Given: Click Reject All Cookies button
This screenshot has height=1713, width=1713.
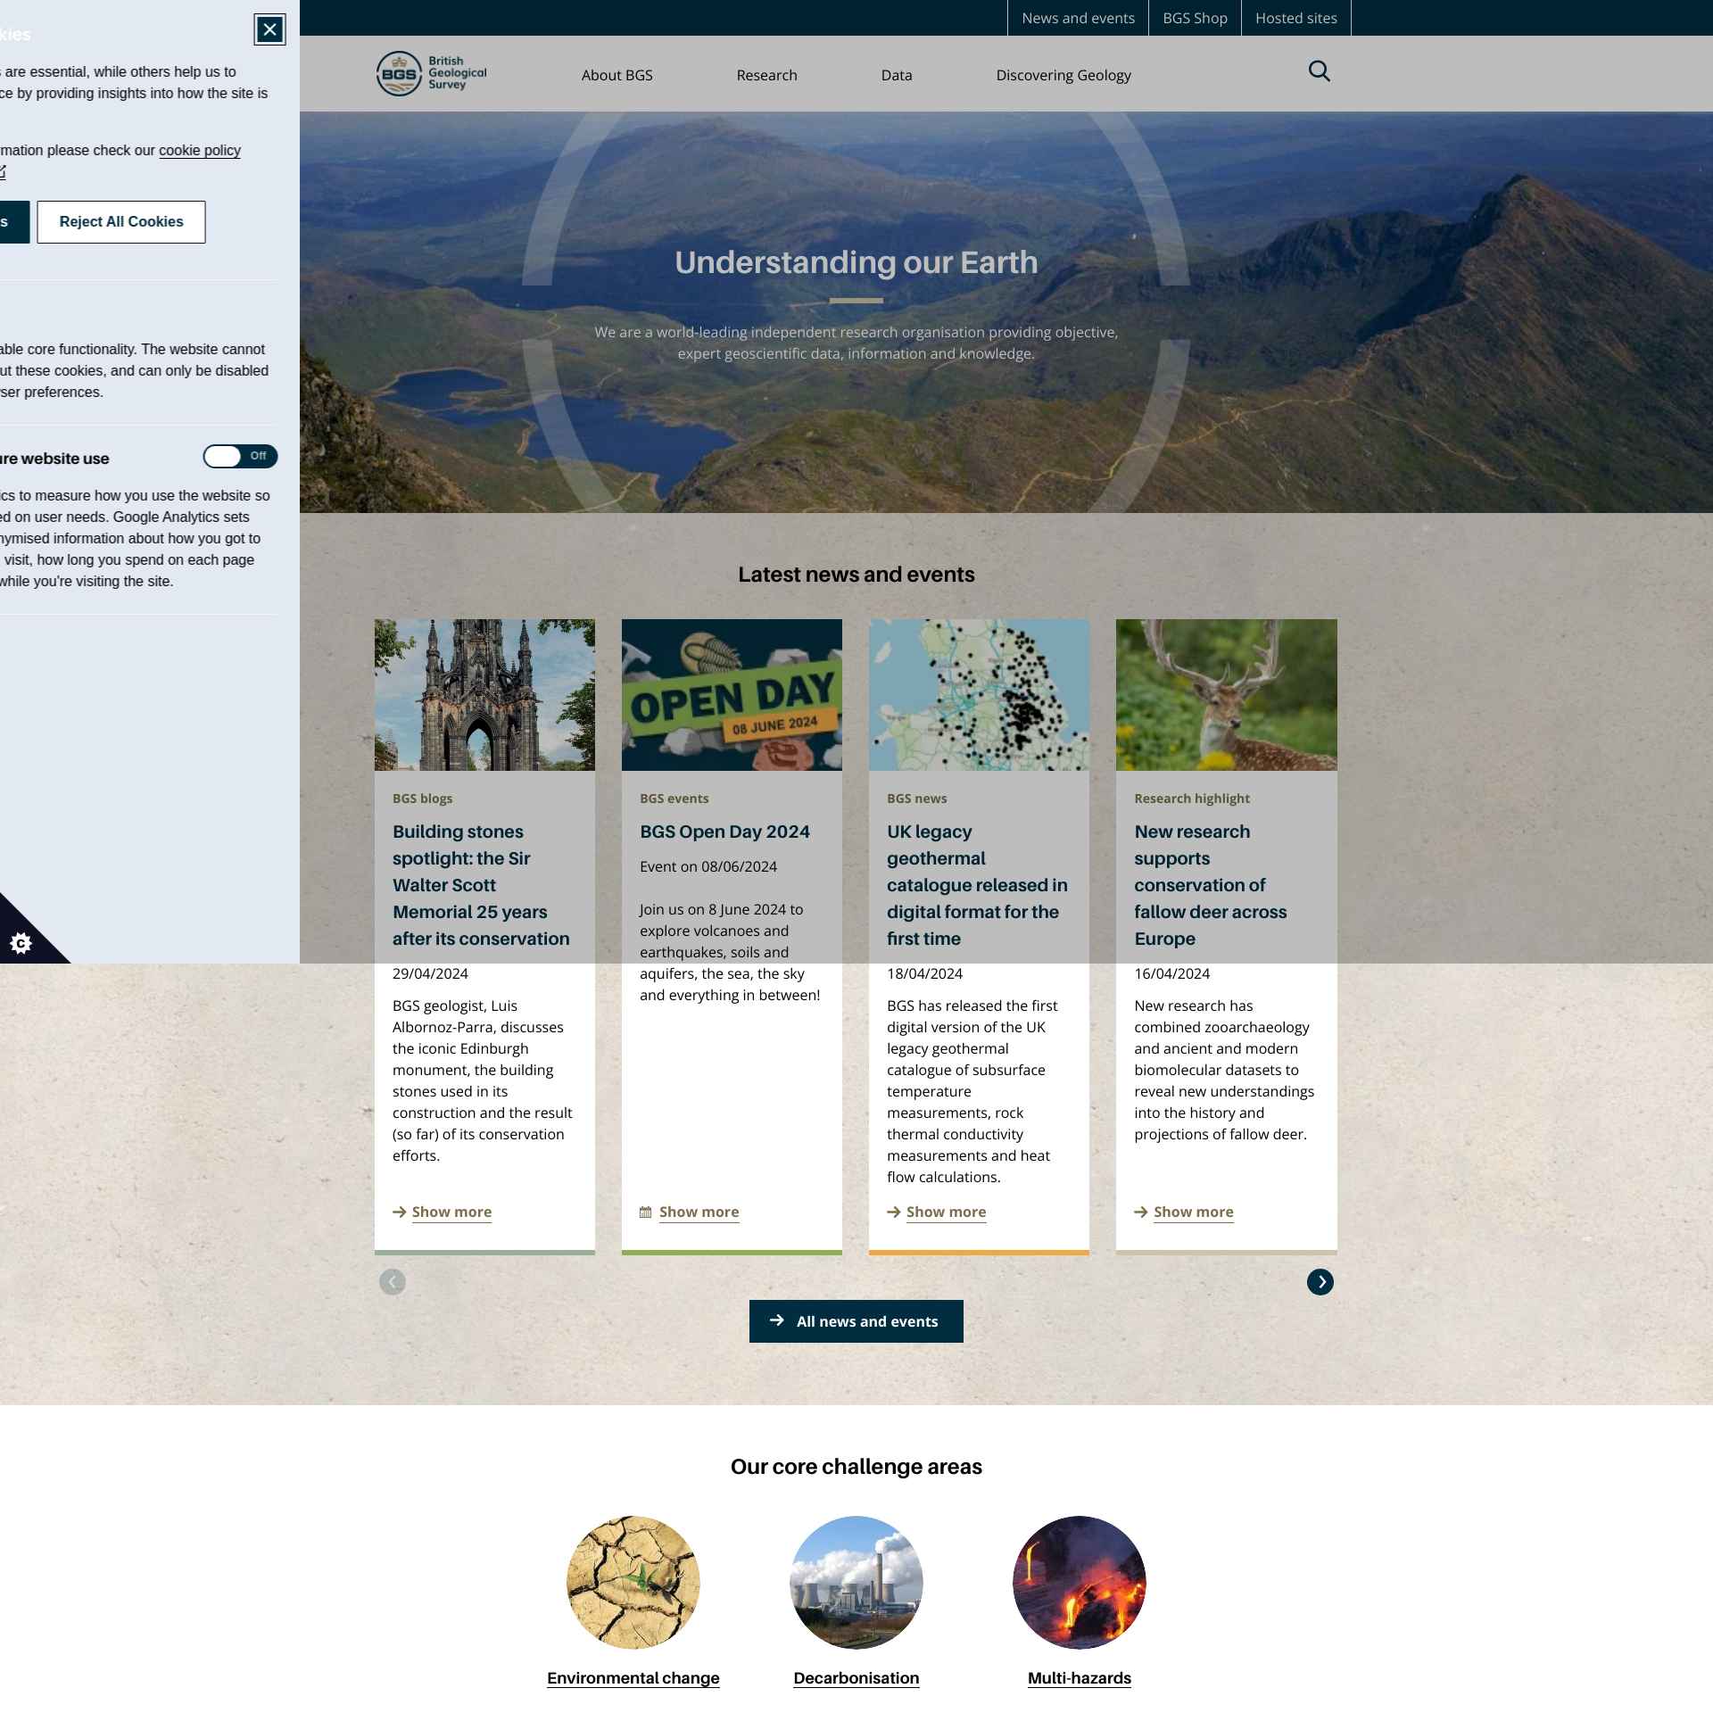Looking at the screenshot, I should pyautogui.click(x=120, y=221).
